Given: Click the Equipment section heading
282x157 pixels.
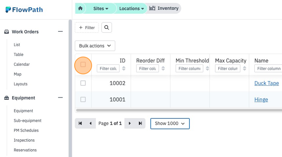Looking at the screenshot, I should click(23, 98).
